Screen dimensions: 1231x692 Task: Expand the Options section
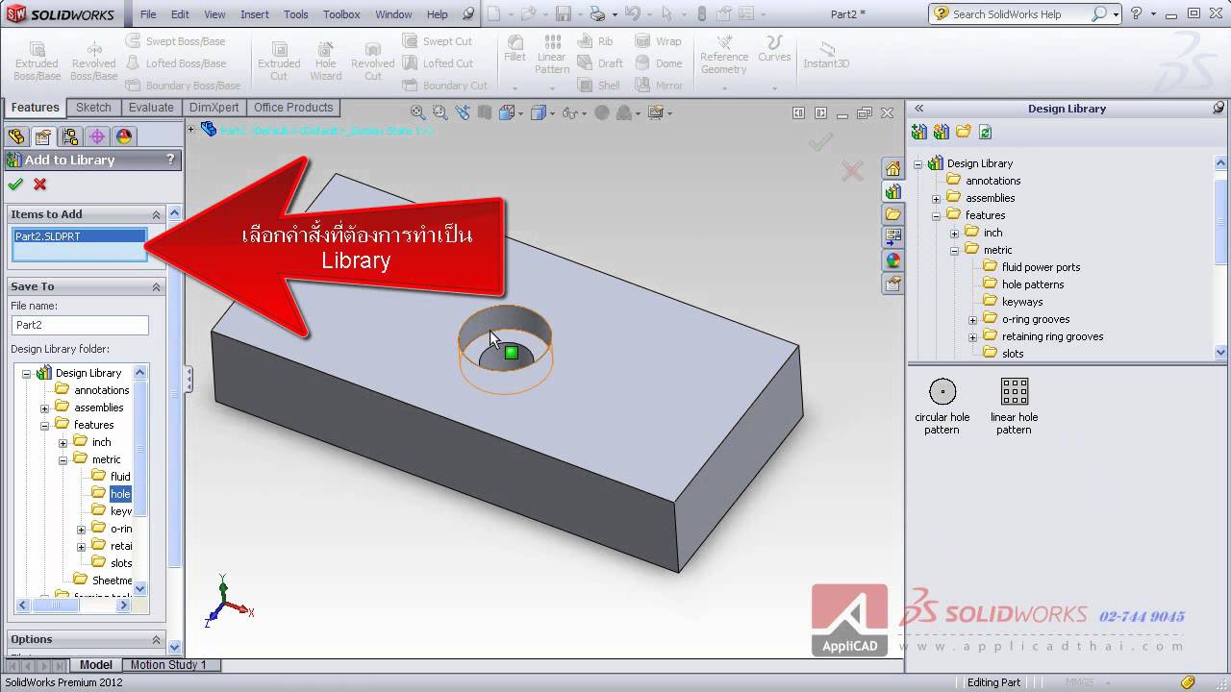pos(156,639)
